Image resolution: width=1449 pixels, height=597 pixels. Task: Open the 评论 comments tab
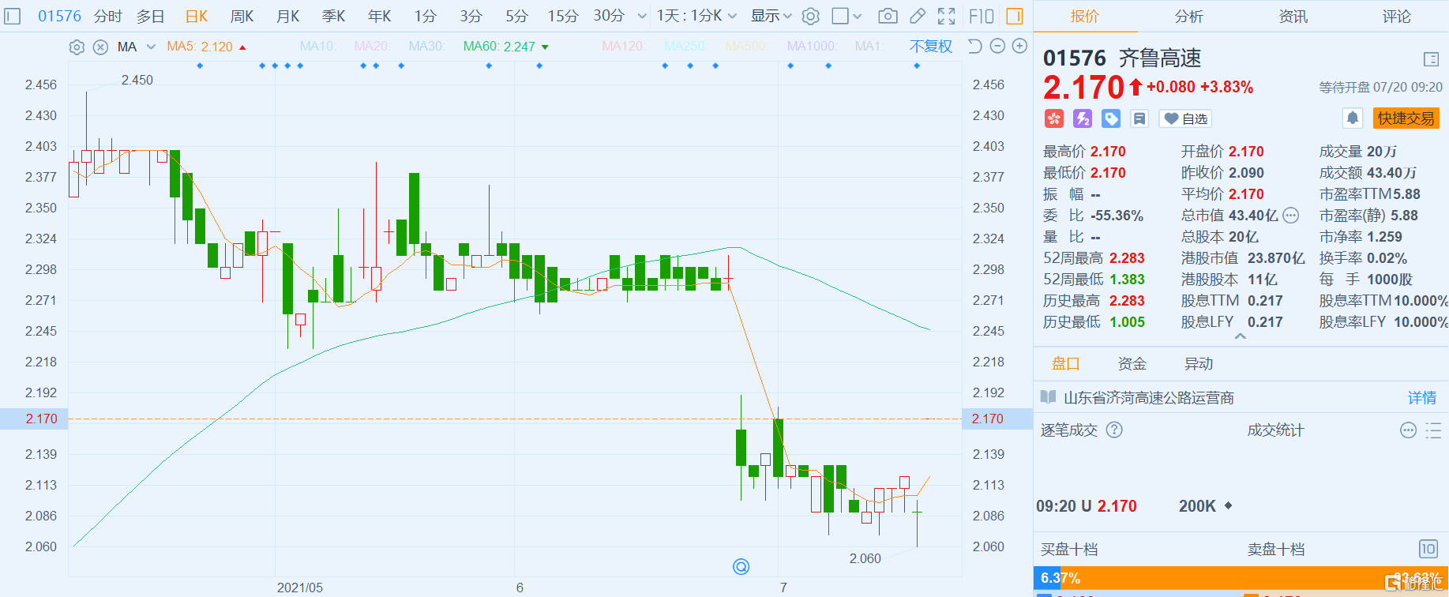point(1397,16)
